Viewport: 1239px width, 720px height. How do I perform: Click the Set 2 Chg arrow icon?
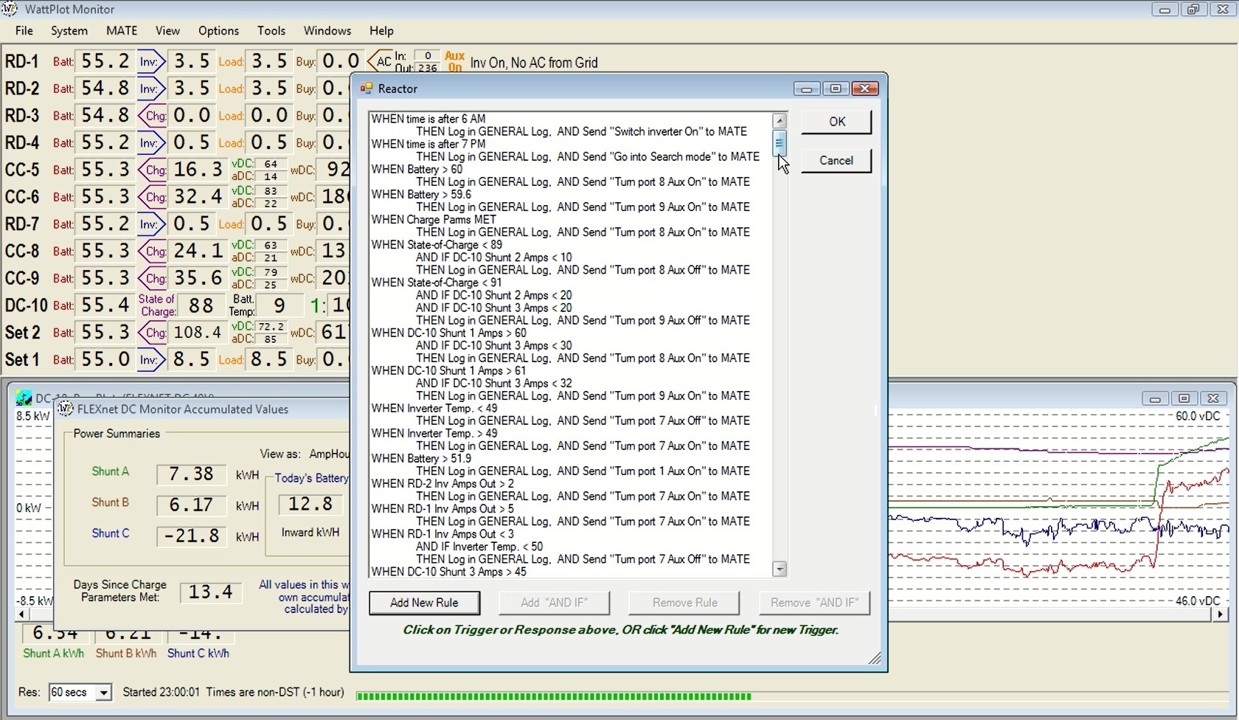[x=153, y=333]
